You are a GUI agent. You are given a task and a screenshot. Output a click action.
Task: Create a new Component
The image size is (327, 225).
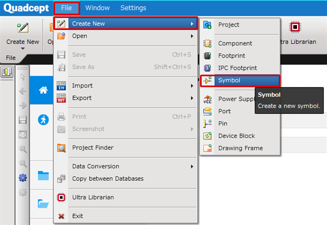pyautogui.click(x=240, y=44)
